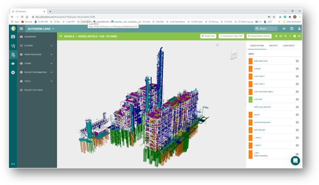Open the chat support bubble

tap(295, 160)
